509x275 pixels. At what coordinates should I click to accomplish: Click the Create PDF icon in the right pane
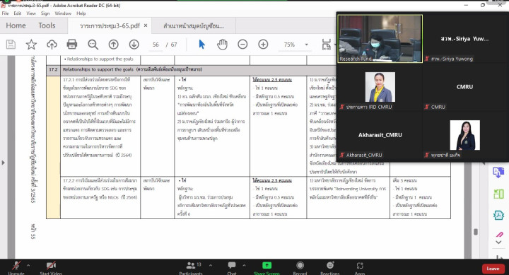pyautogui.click(x=498, y=215)
